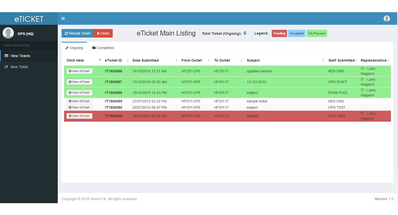This screenshot has width=398, height=215.
Task: Open the hamburger navigation menu
Action: click(x=63, y=18)
